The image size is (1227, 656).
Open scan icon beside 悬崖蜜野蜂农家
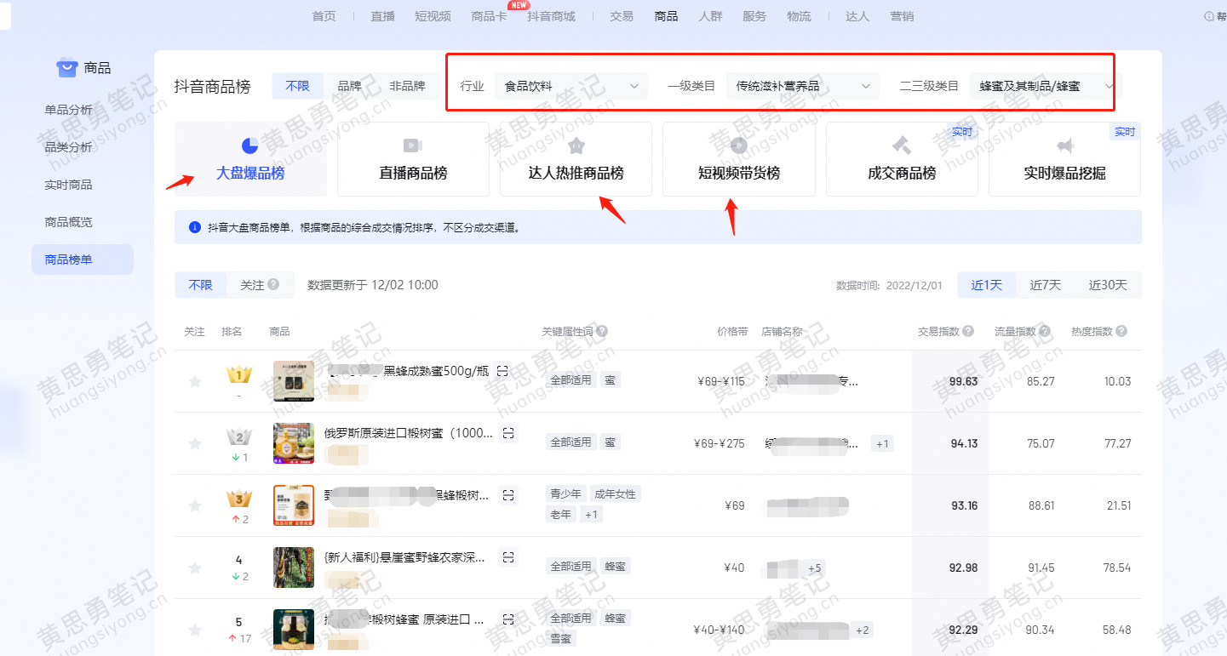tap(507, 557)
